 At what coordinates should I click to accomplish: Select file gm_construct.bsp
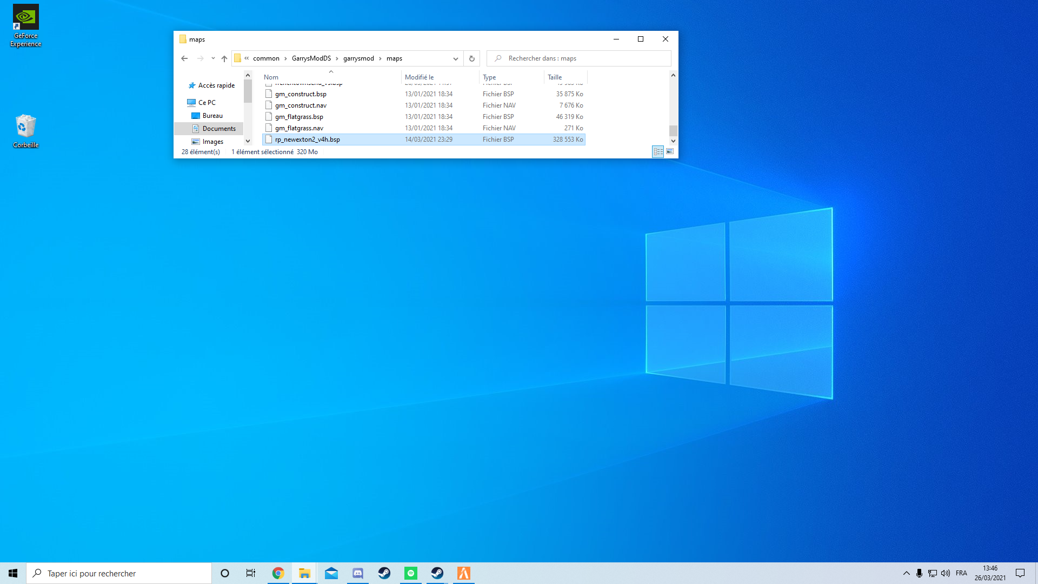423,94
